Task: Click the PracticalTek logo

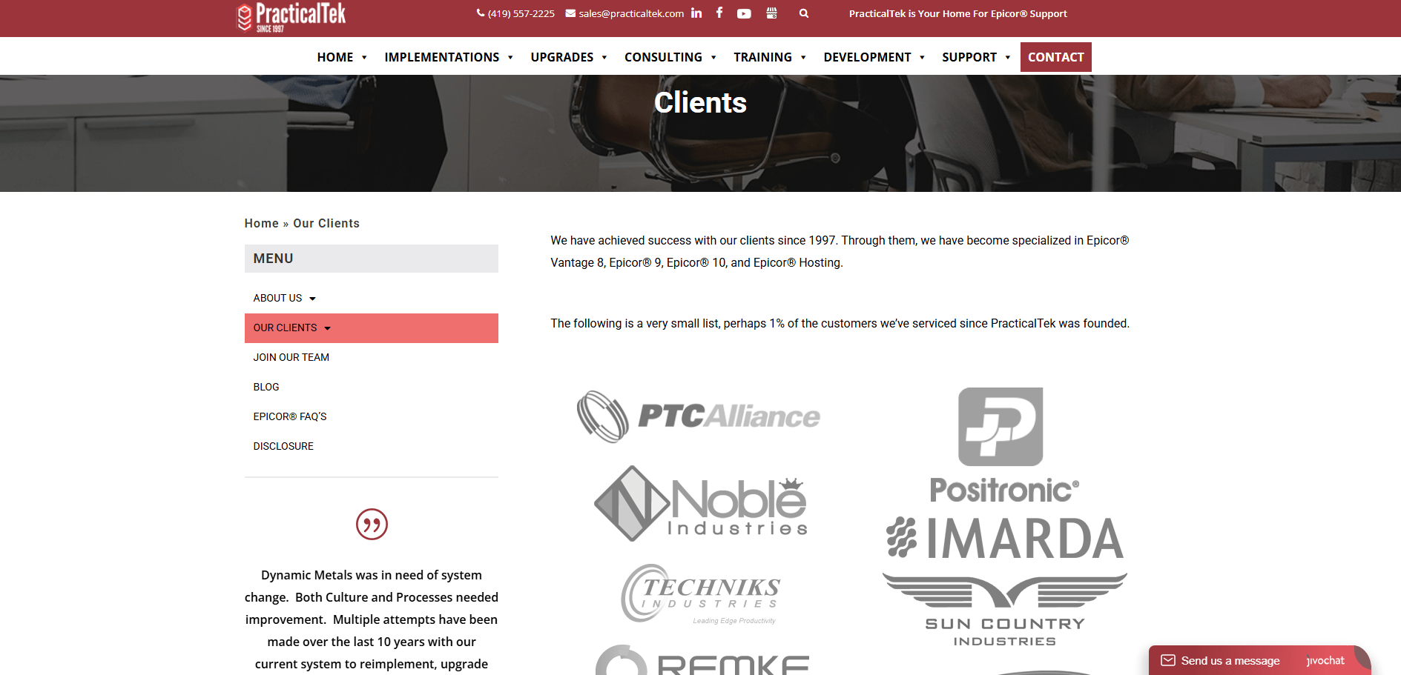Action: tap(291, 17)
